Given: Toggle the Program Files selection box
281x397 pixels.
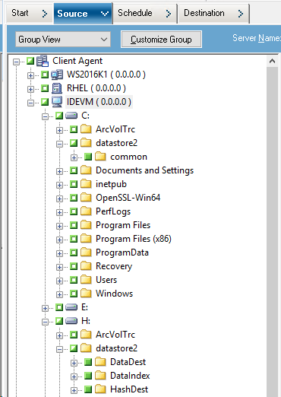Looking at the screenshot, I should (74, 225).
